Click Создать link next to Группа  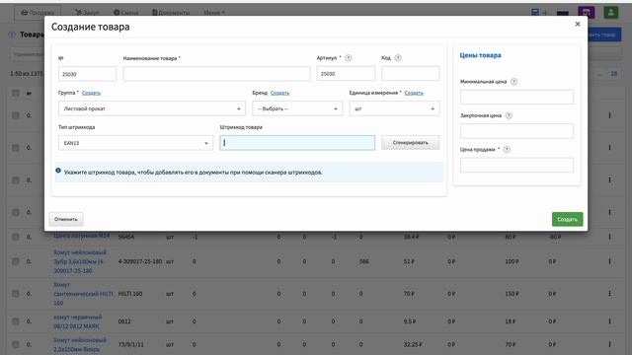(x=91, y=93)
